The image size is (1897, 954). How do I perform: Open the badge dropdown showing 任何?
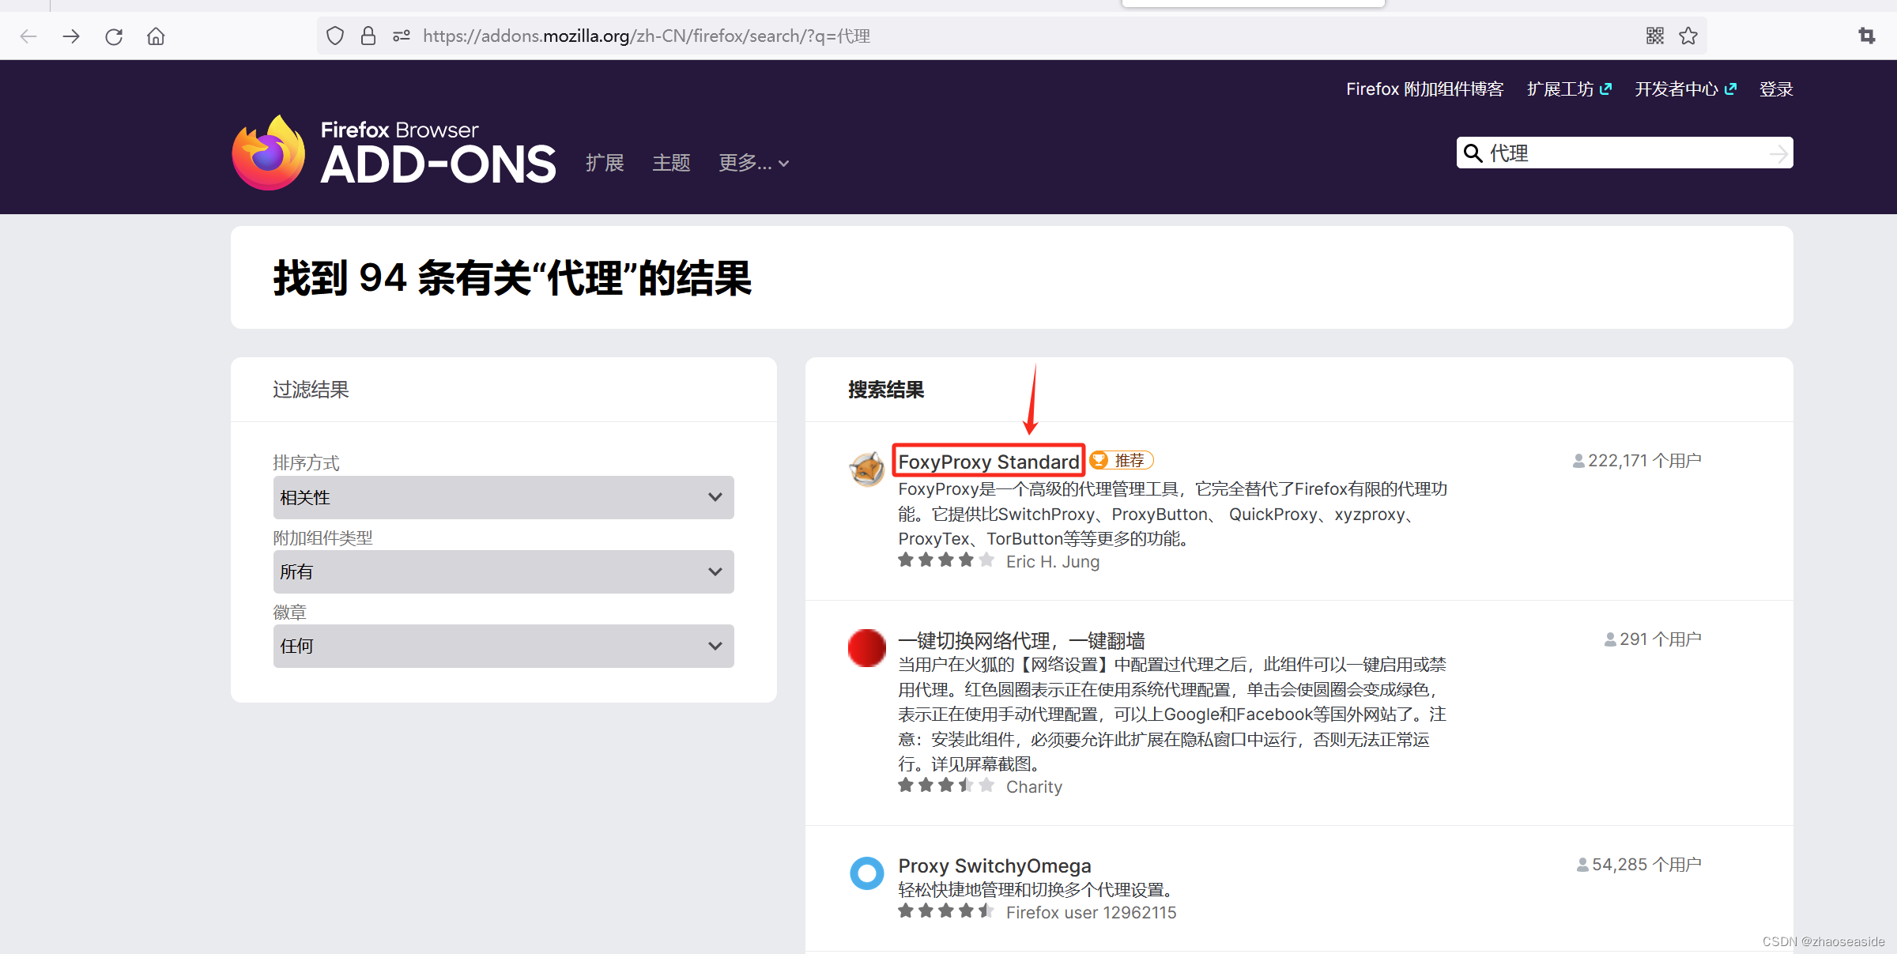pos(503,646)
